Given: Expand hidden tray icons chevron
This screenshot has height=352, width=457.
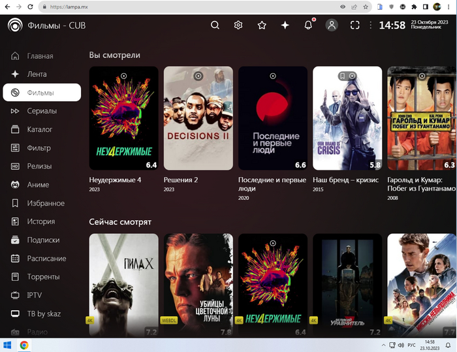Looking at the screenshot, I should (x=384, y=345).
